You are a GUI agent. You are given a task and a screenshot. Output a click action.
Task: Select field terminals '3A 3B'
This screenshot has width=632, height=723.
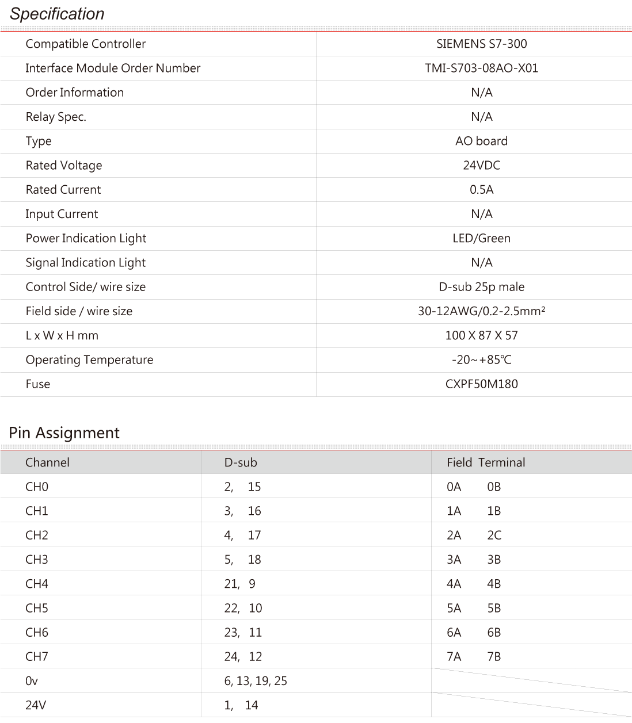click(x=474, y=559)
